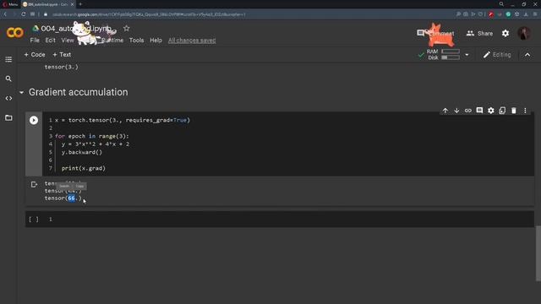Star the notebook 004_autograd.ipynb
Viewport: 541px width, 304px height.
(126, 28)
